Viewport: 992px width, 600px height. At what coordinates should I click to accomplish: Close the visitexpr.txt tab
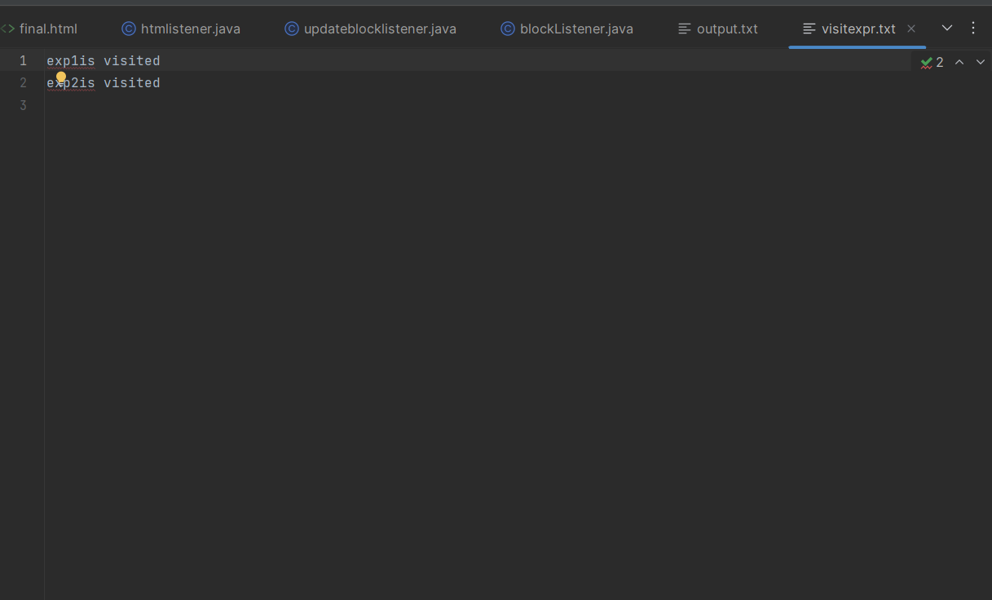click(x=911, y=29)
